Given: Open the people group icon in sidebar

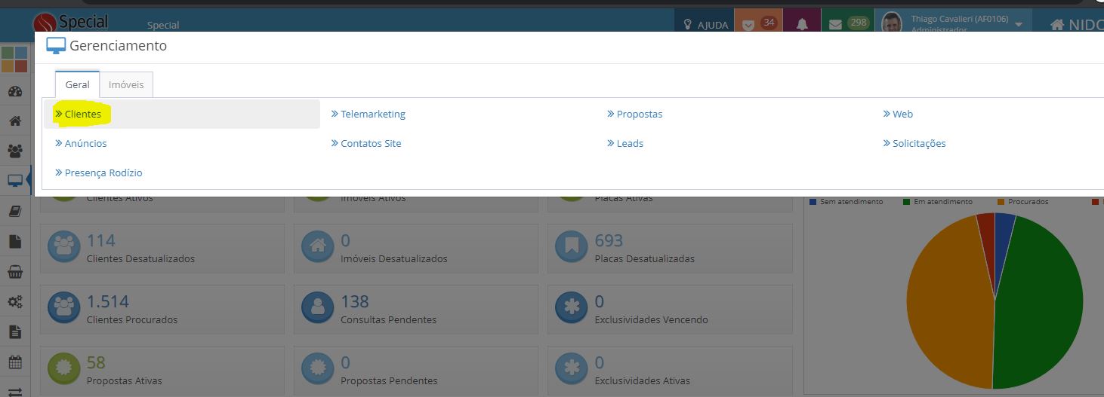Looking at the screenshot, I should (14, 151).
